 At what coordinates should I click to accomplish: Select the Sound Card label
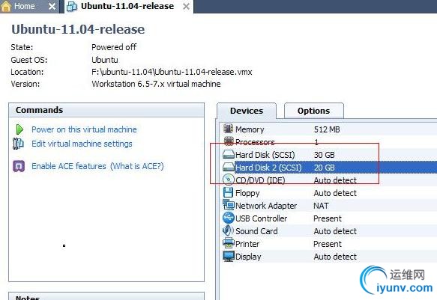point(256,231)
